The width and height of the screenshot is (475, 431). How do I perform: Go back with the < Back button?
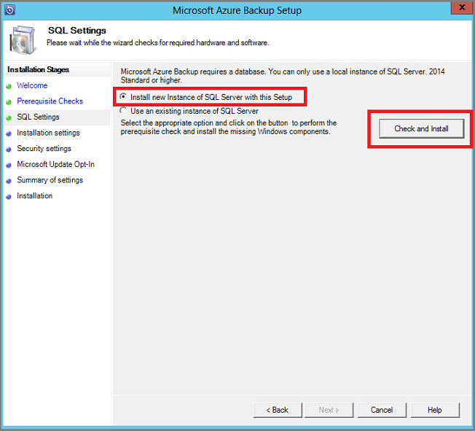[278, 410]
